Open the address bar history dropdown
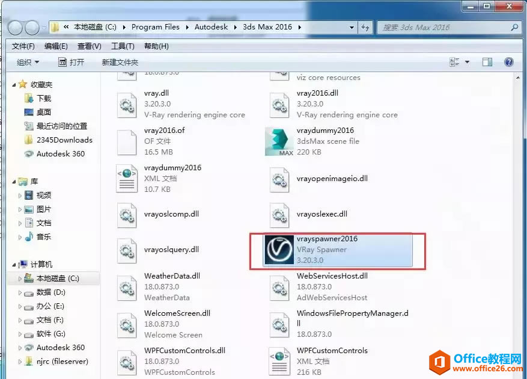The height and width of the screenshot is (379, 527). [x=352, y=27]
